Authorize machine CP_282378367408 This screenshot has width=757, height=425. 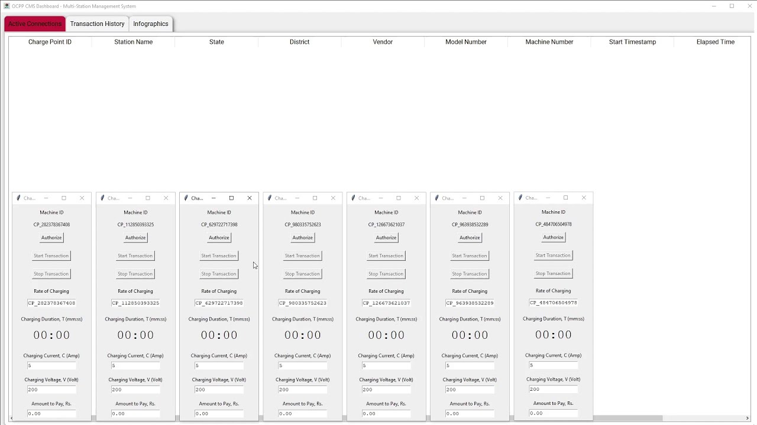(51, 237)
